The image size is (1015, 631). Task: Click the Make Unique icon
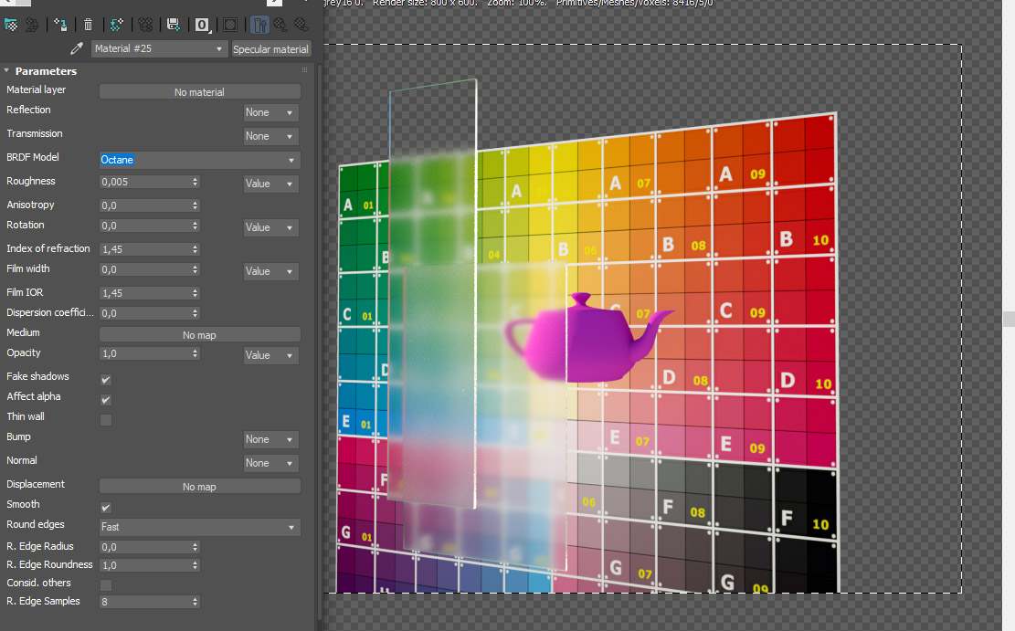145,25
